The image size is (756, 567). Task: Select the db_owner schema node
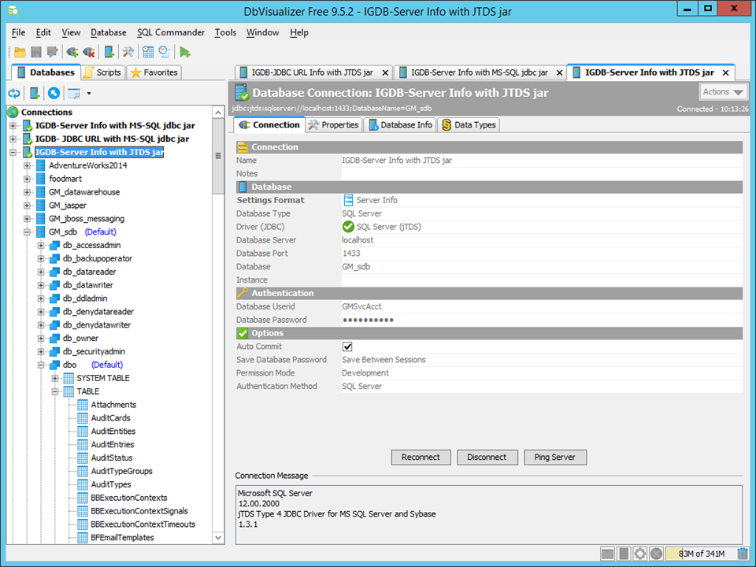click(x=80, y=339)
